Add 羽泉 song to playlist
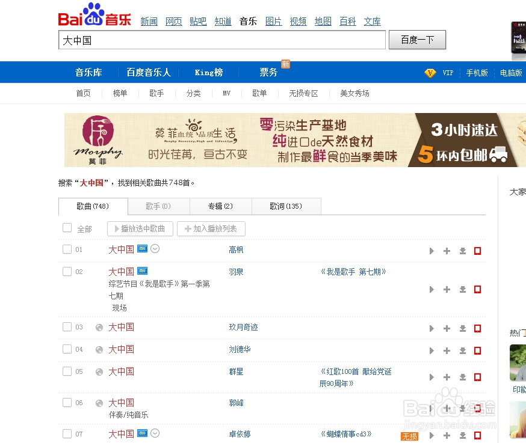Image resolution: width=526 pixels, height=443 pixels. [x=447, y=290]
